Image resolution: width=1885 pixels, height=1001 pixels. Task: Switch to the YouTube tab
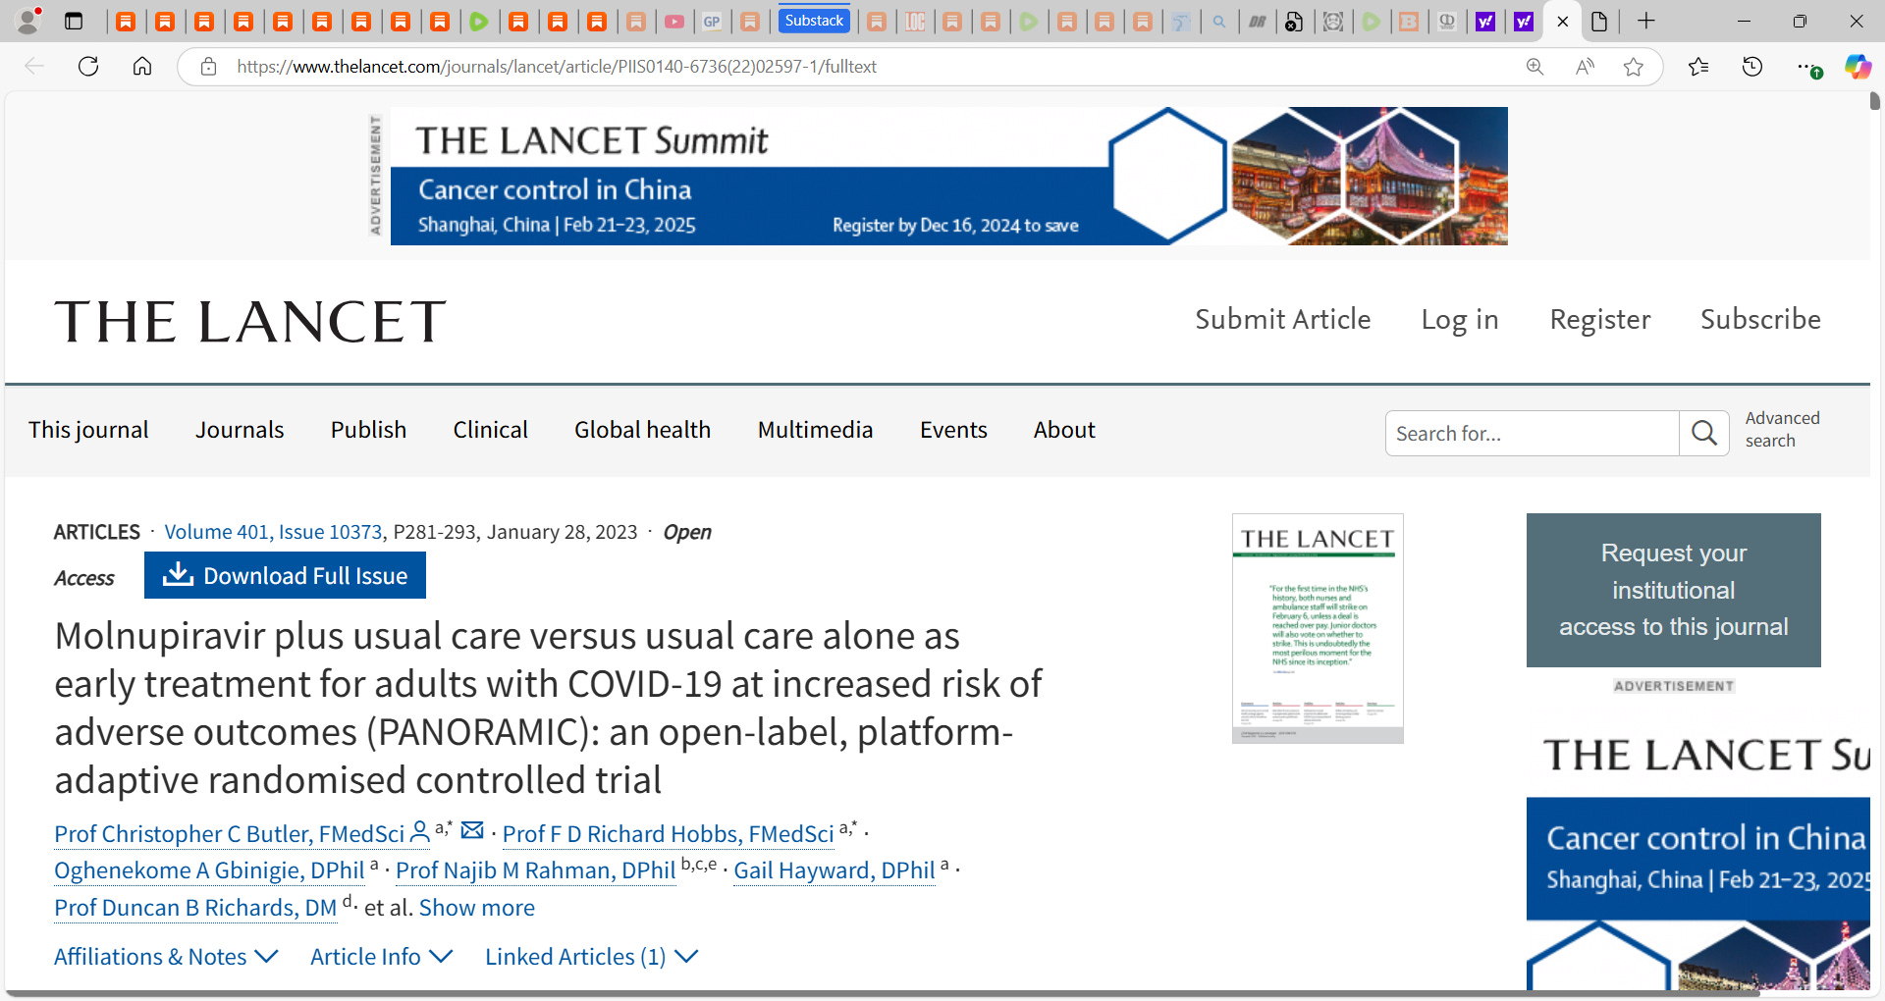click(674, 22)
